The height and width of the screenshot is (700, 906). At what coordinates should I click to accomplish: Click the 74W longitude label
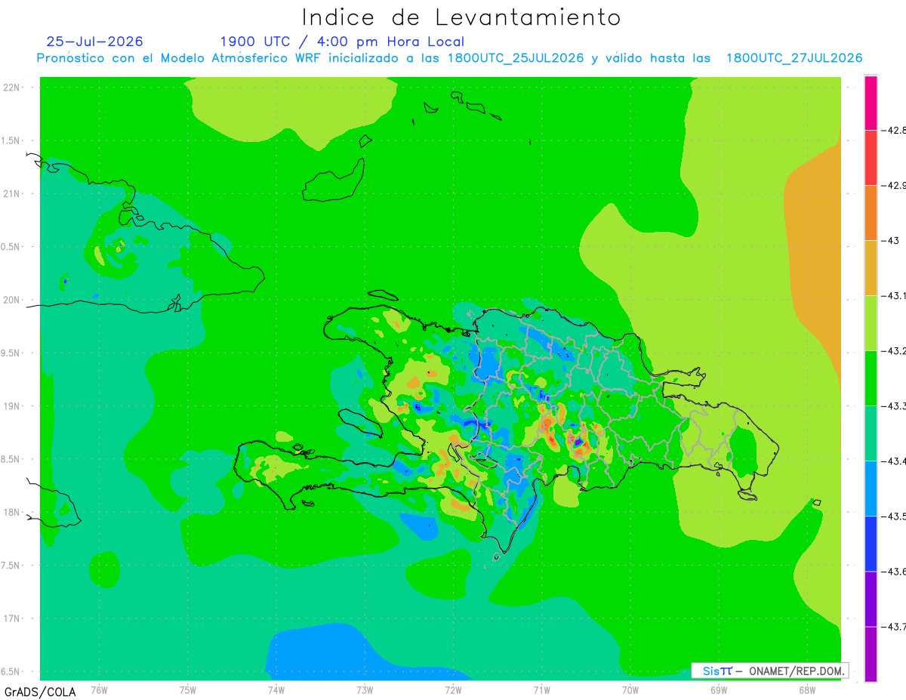click(276, 689)
